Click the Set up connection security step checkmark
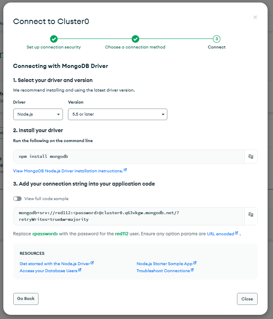Screen dimensions: 273x319 54,39
